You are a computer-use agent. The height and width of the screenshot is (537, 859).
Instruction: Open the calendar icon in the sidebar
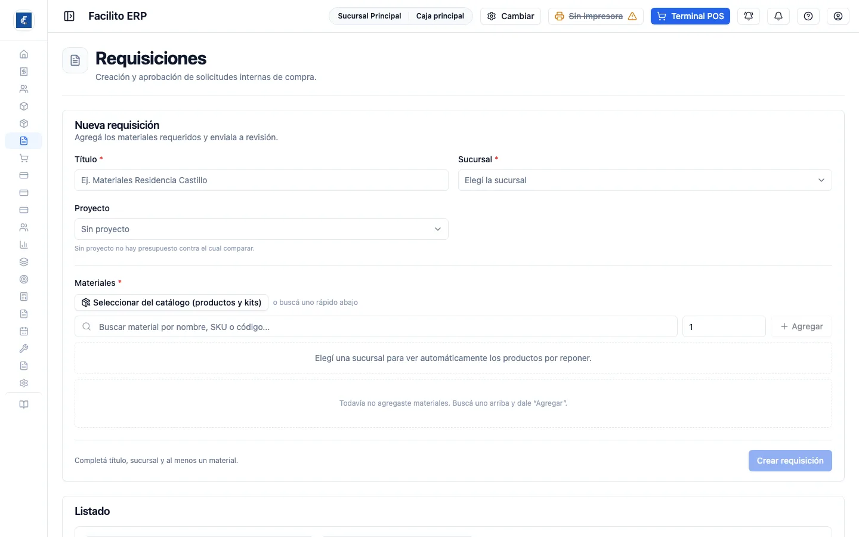point(24,331)
